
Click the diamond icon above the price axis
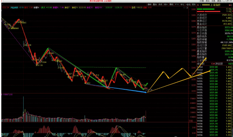pyautogui.click(x=184, y=8)
